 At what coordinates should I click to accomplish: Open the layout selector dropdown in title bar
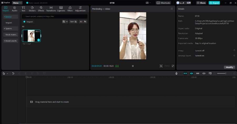(x=148, y=3)
